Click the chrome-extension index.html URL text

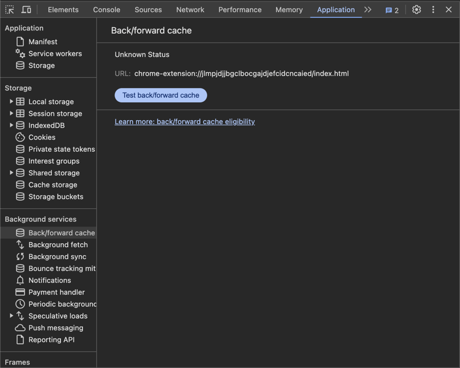tap(241, 74)
